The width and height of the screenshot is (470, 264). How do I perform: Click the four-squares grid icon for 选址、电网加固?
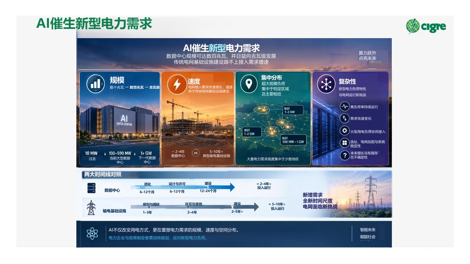click(344, 143)
